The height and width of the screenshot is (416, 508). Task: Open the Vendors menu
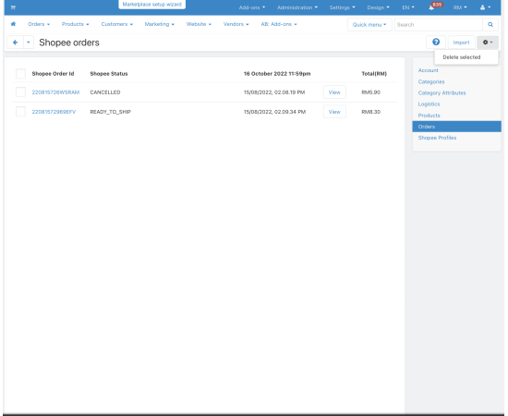point(236,24)
